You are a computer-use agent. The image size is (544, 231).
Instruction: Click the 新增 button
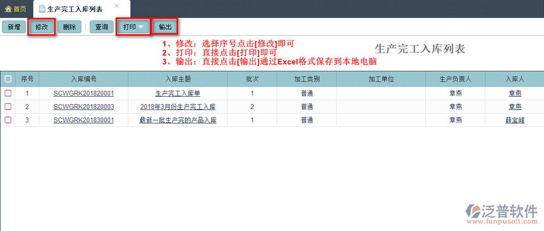pyautogui.click(x=14, y=27)
